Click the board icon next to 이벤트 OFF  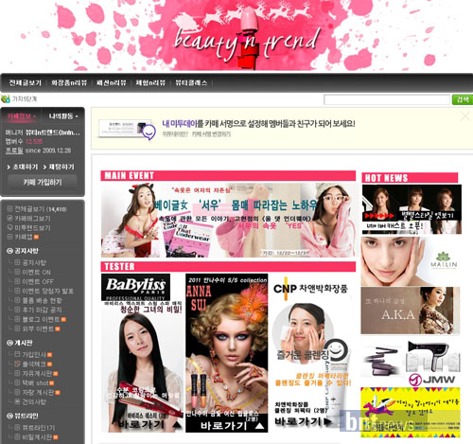point(17,281)
